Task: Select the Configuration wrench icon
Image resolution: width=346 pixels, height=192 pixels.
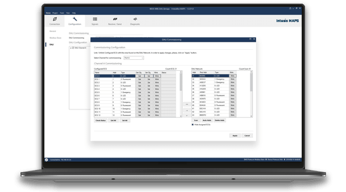Action: point(75,19)
